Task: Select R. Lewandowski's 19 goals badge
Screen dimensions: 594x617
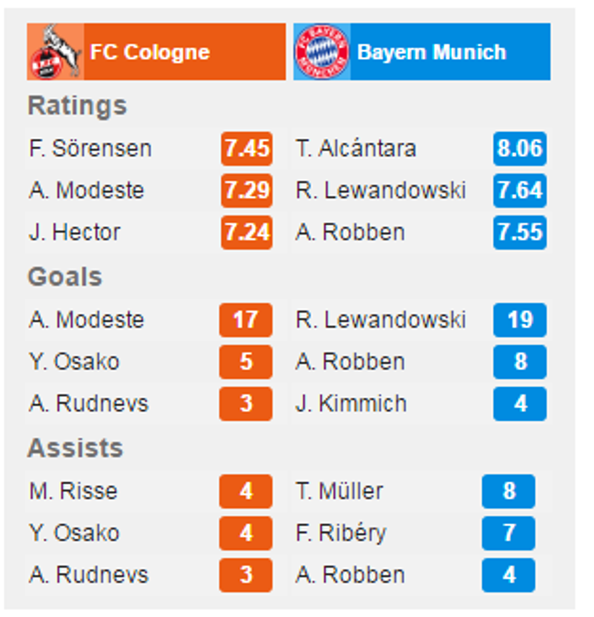Action: click(519, 320)
